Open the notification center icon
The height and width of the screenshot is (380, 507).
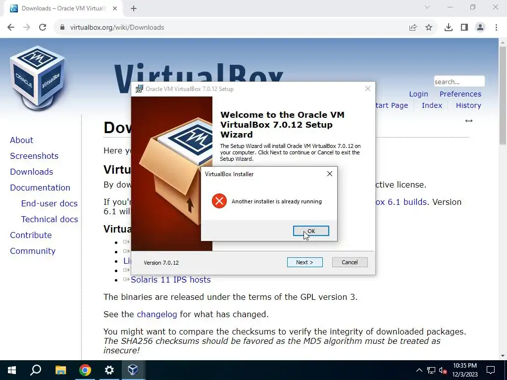[x=491, y=370]
